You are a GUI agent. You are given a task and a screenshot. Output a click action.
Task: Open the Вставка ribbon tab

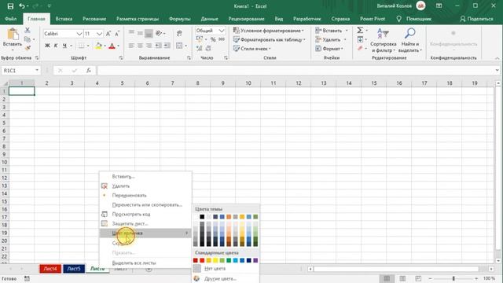tap(64, 19)
